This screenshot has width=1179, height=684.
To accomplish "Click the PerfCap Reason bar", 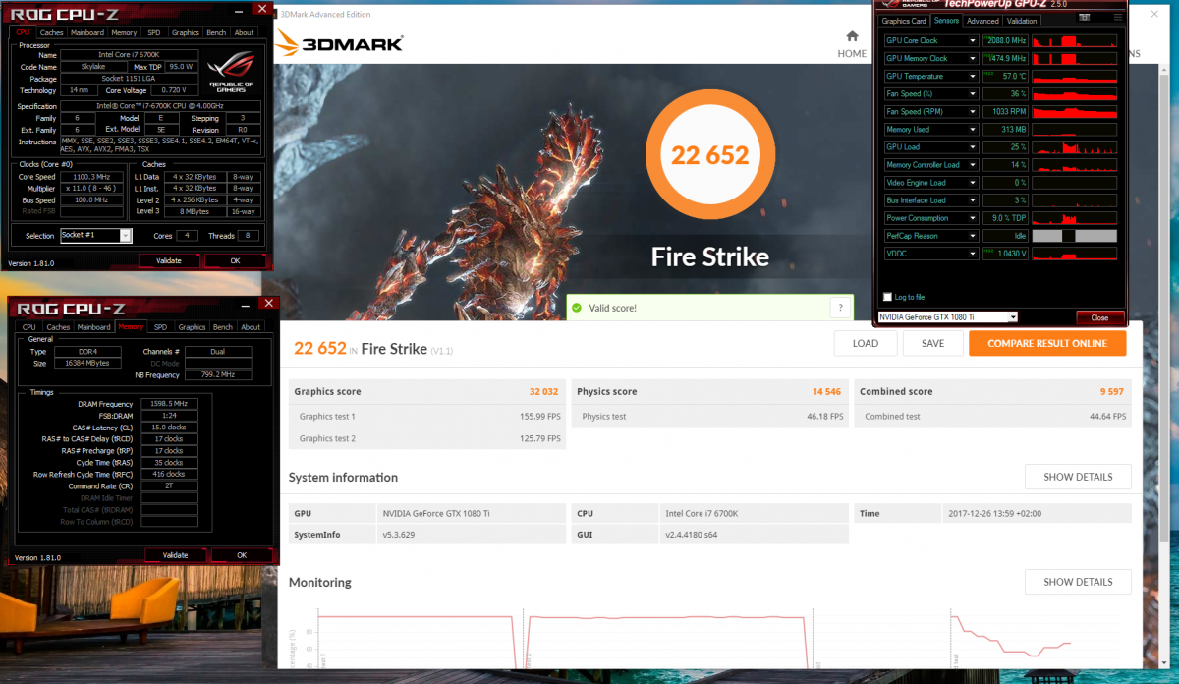I will 1075,236.
